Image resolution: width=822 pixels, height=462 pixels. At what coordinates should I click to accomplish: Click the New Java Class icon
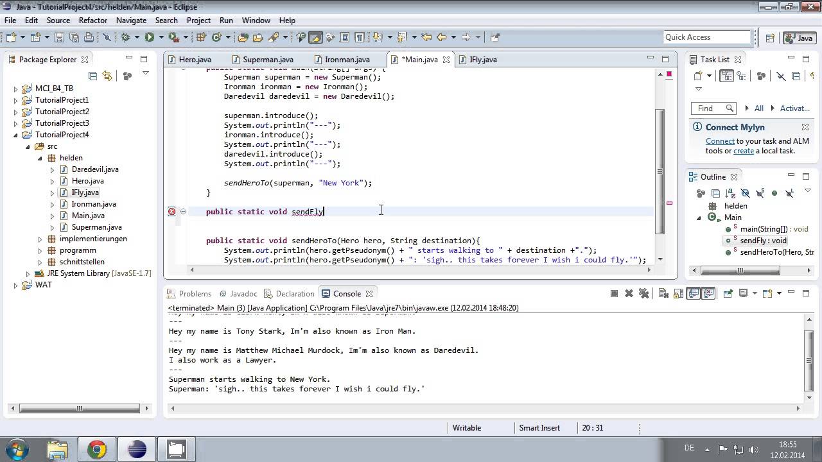pos(216,37)
